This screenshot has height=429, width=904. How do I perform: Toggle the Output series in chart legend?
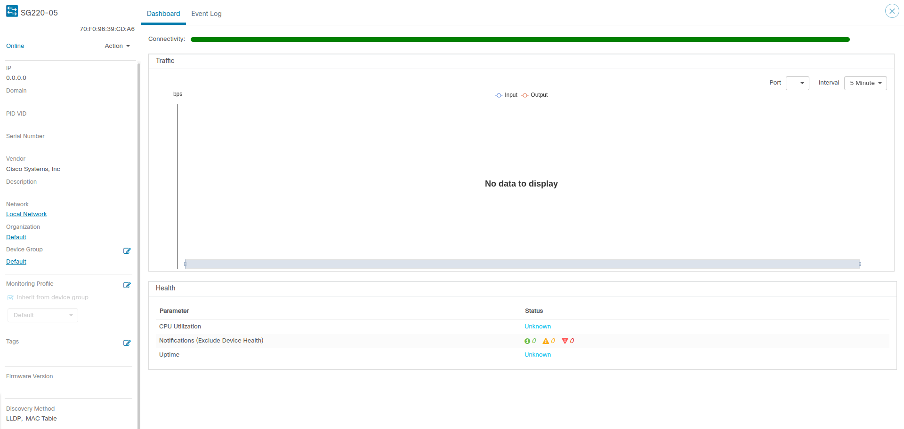536,95
